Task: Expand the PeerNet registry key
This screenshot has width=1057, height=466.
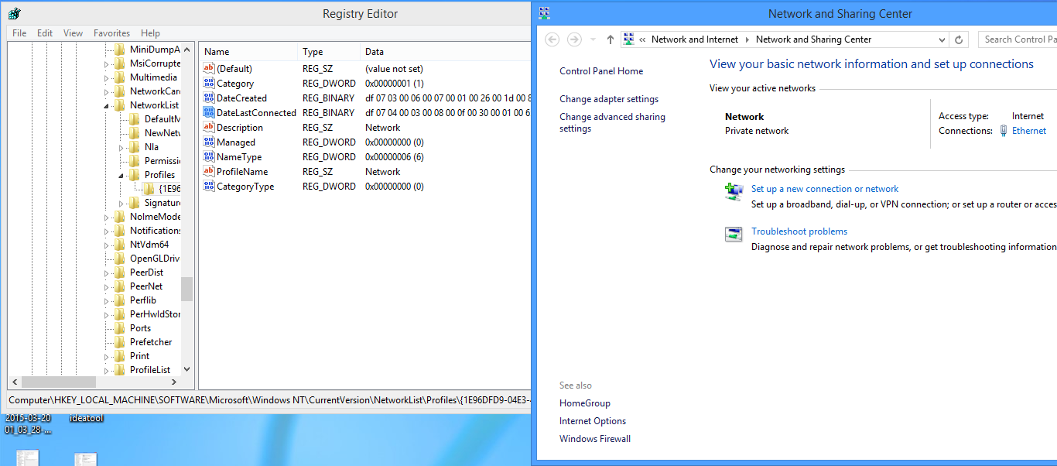Action: tap(108, 286)
